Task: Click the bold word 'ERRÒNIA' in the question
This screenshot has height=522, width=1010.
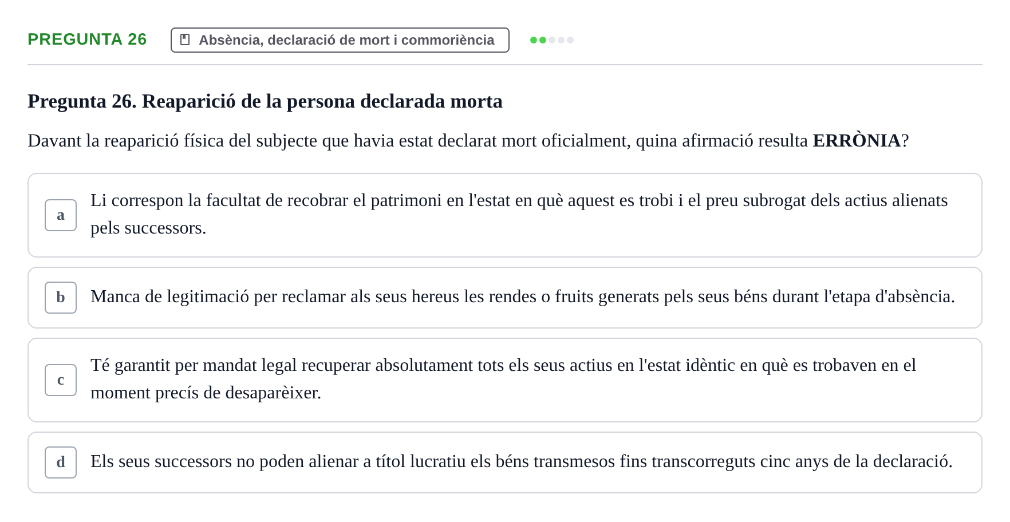Action: (x=857, y=141)
